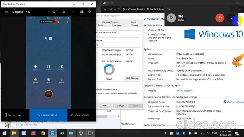Click the globe icon in Mirroring toolbar
The height and width of the screenshot is (137, 244).
coord(82,12)
